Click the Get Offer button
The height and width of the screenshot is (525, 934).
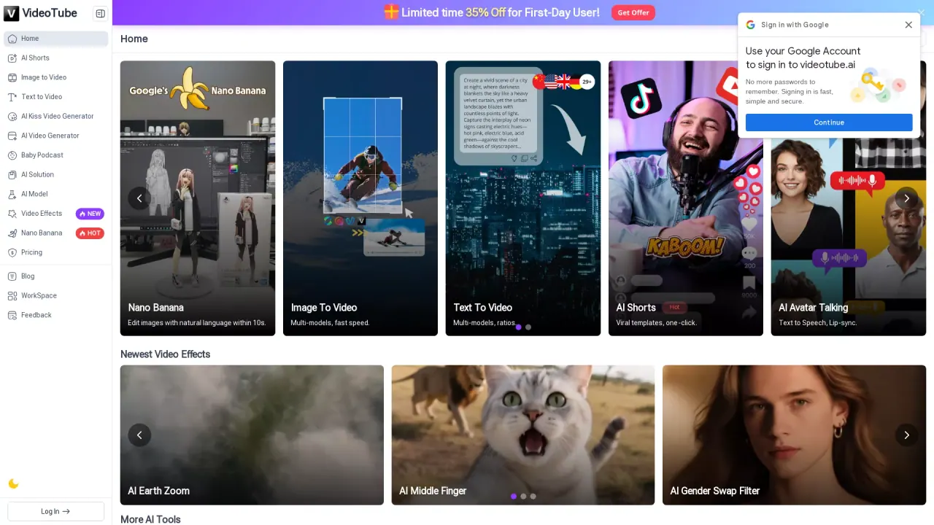pos(633,12)
